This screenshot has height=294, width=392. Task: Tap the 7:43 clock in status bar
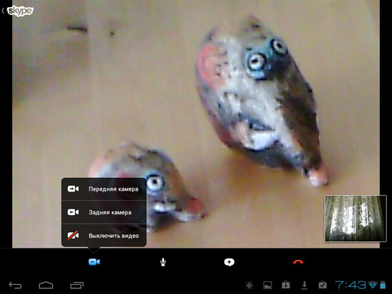pos(351,285)
